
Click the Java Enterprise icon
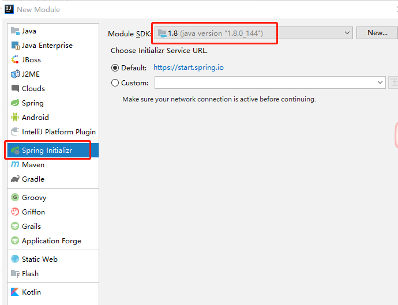click(15, 46)
